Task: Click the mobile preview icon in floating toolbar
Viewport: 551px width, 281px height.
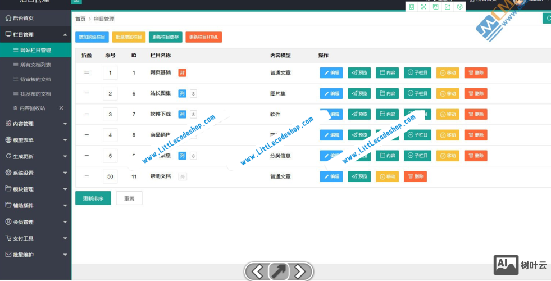Action: coord(412,7)
